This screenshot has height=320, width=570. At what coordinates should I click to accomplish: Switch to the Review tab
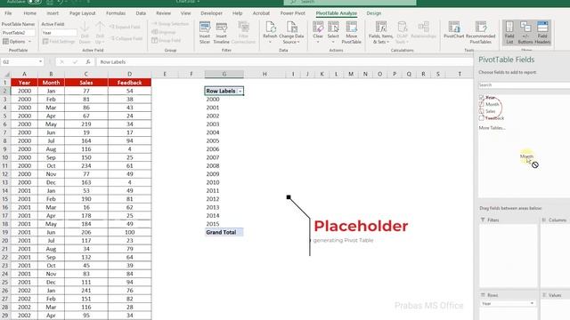tap(163, 13)
